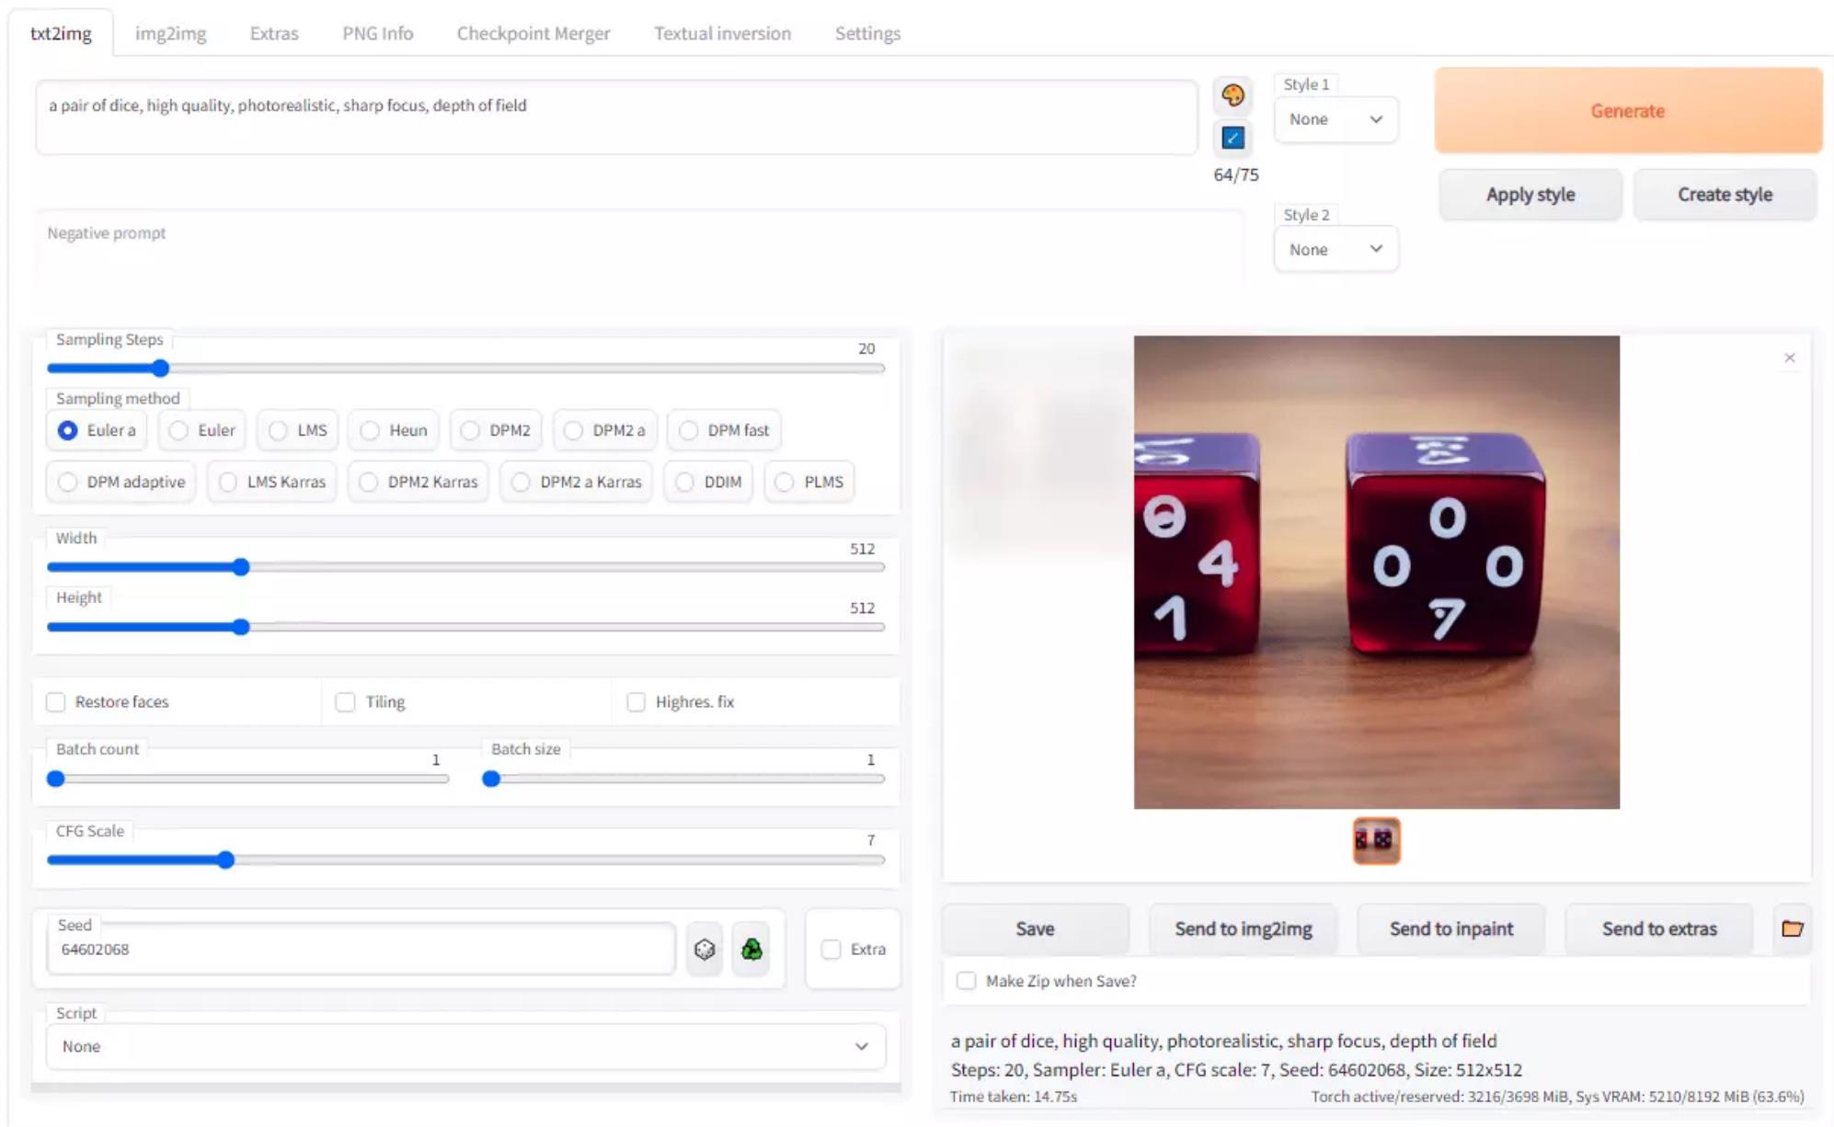Choose the DPM adaptive sampler
The width and height of the screenshot is (1834, 1127).
tap(121, 482)
